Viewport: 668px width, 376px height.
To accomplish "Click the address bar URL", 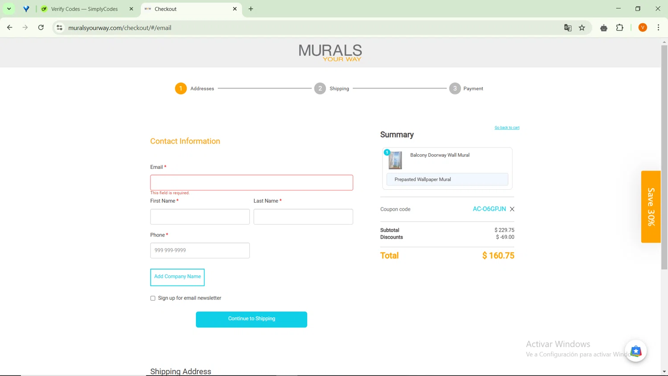I will click(x=120, y=28).
